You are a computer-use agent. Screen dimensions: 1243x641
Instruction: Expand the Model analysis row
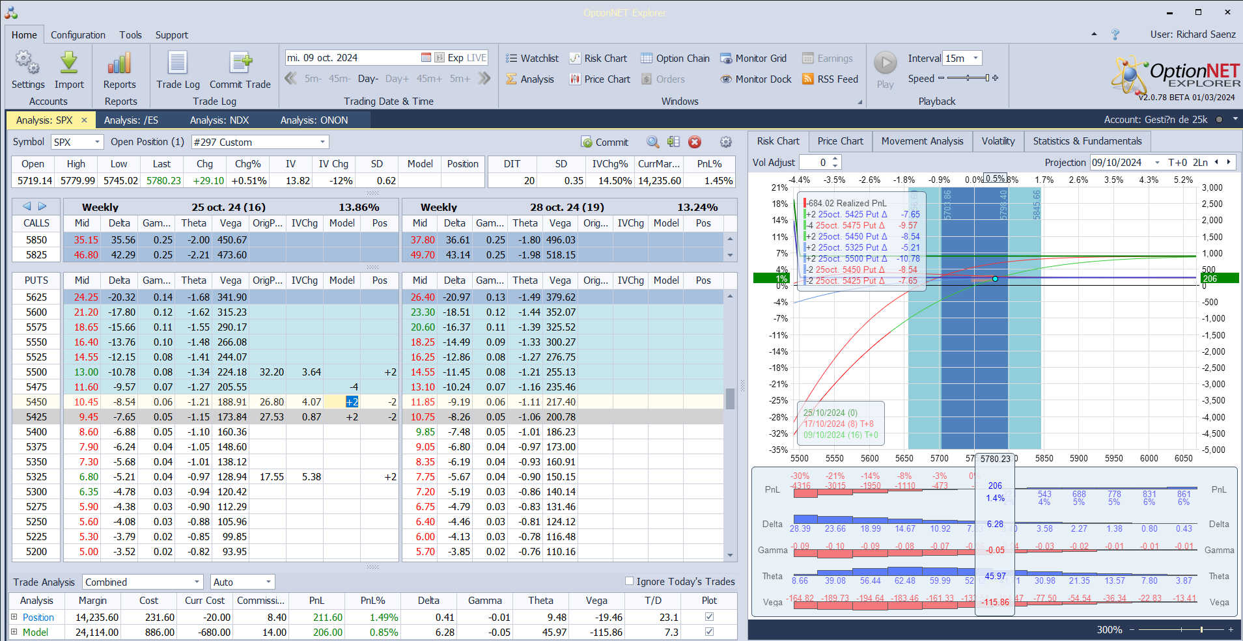pyautogui.click(x=14, y=631)
